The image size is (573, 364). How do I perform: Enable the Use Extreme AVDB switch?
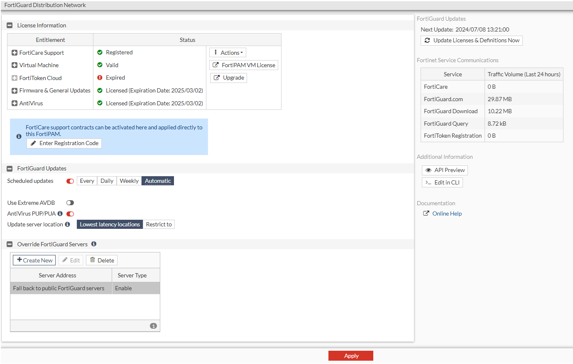coord(70,203)
